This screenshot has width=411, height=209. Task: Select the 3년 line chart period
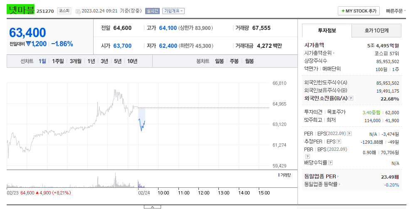pos(104,61)
